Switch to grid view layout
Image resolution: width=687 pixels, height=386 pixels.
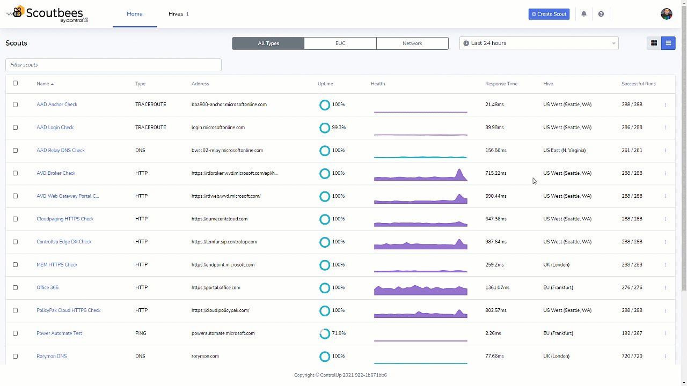654,43
